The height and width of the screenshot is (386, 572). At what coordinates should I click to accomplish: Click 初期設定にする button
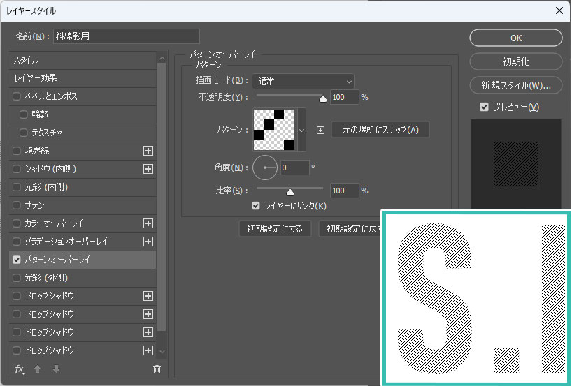(x=275, y=229)
